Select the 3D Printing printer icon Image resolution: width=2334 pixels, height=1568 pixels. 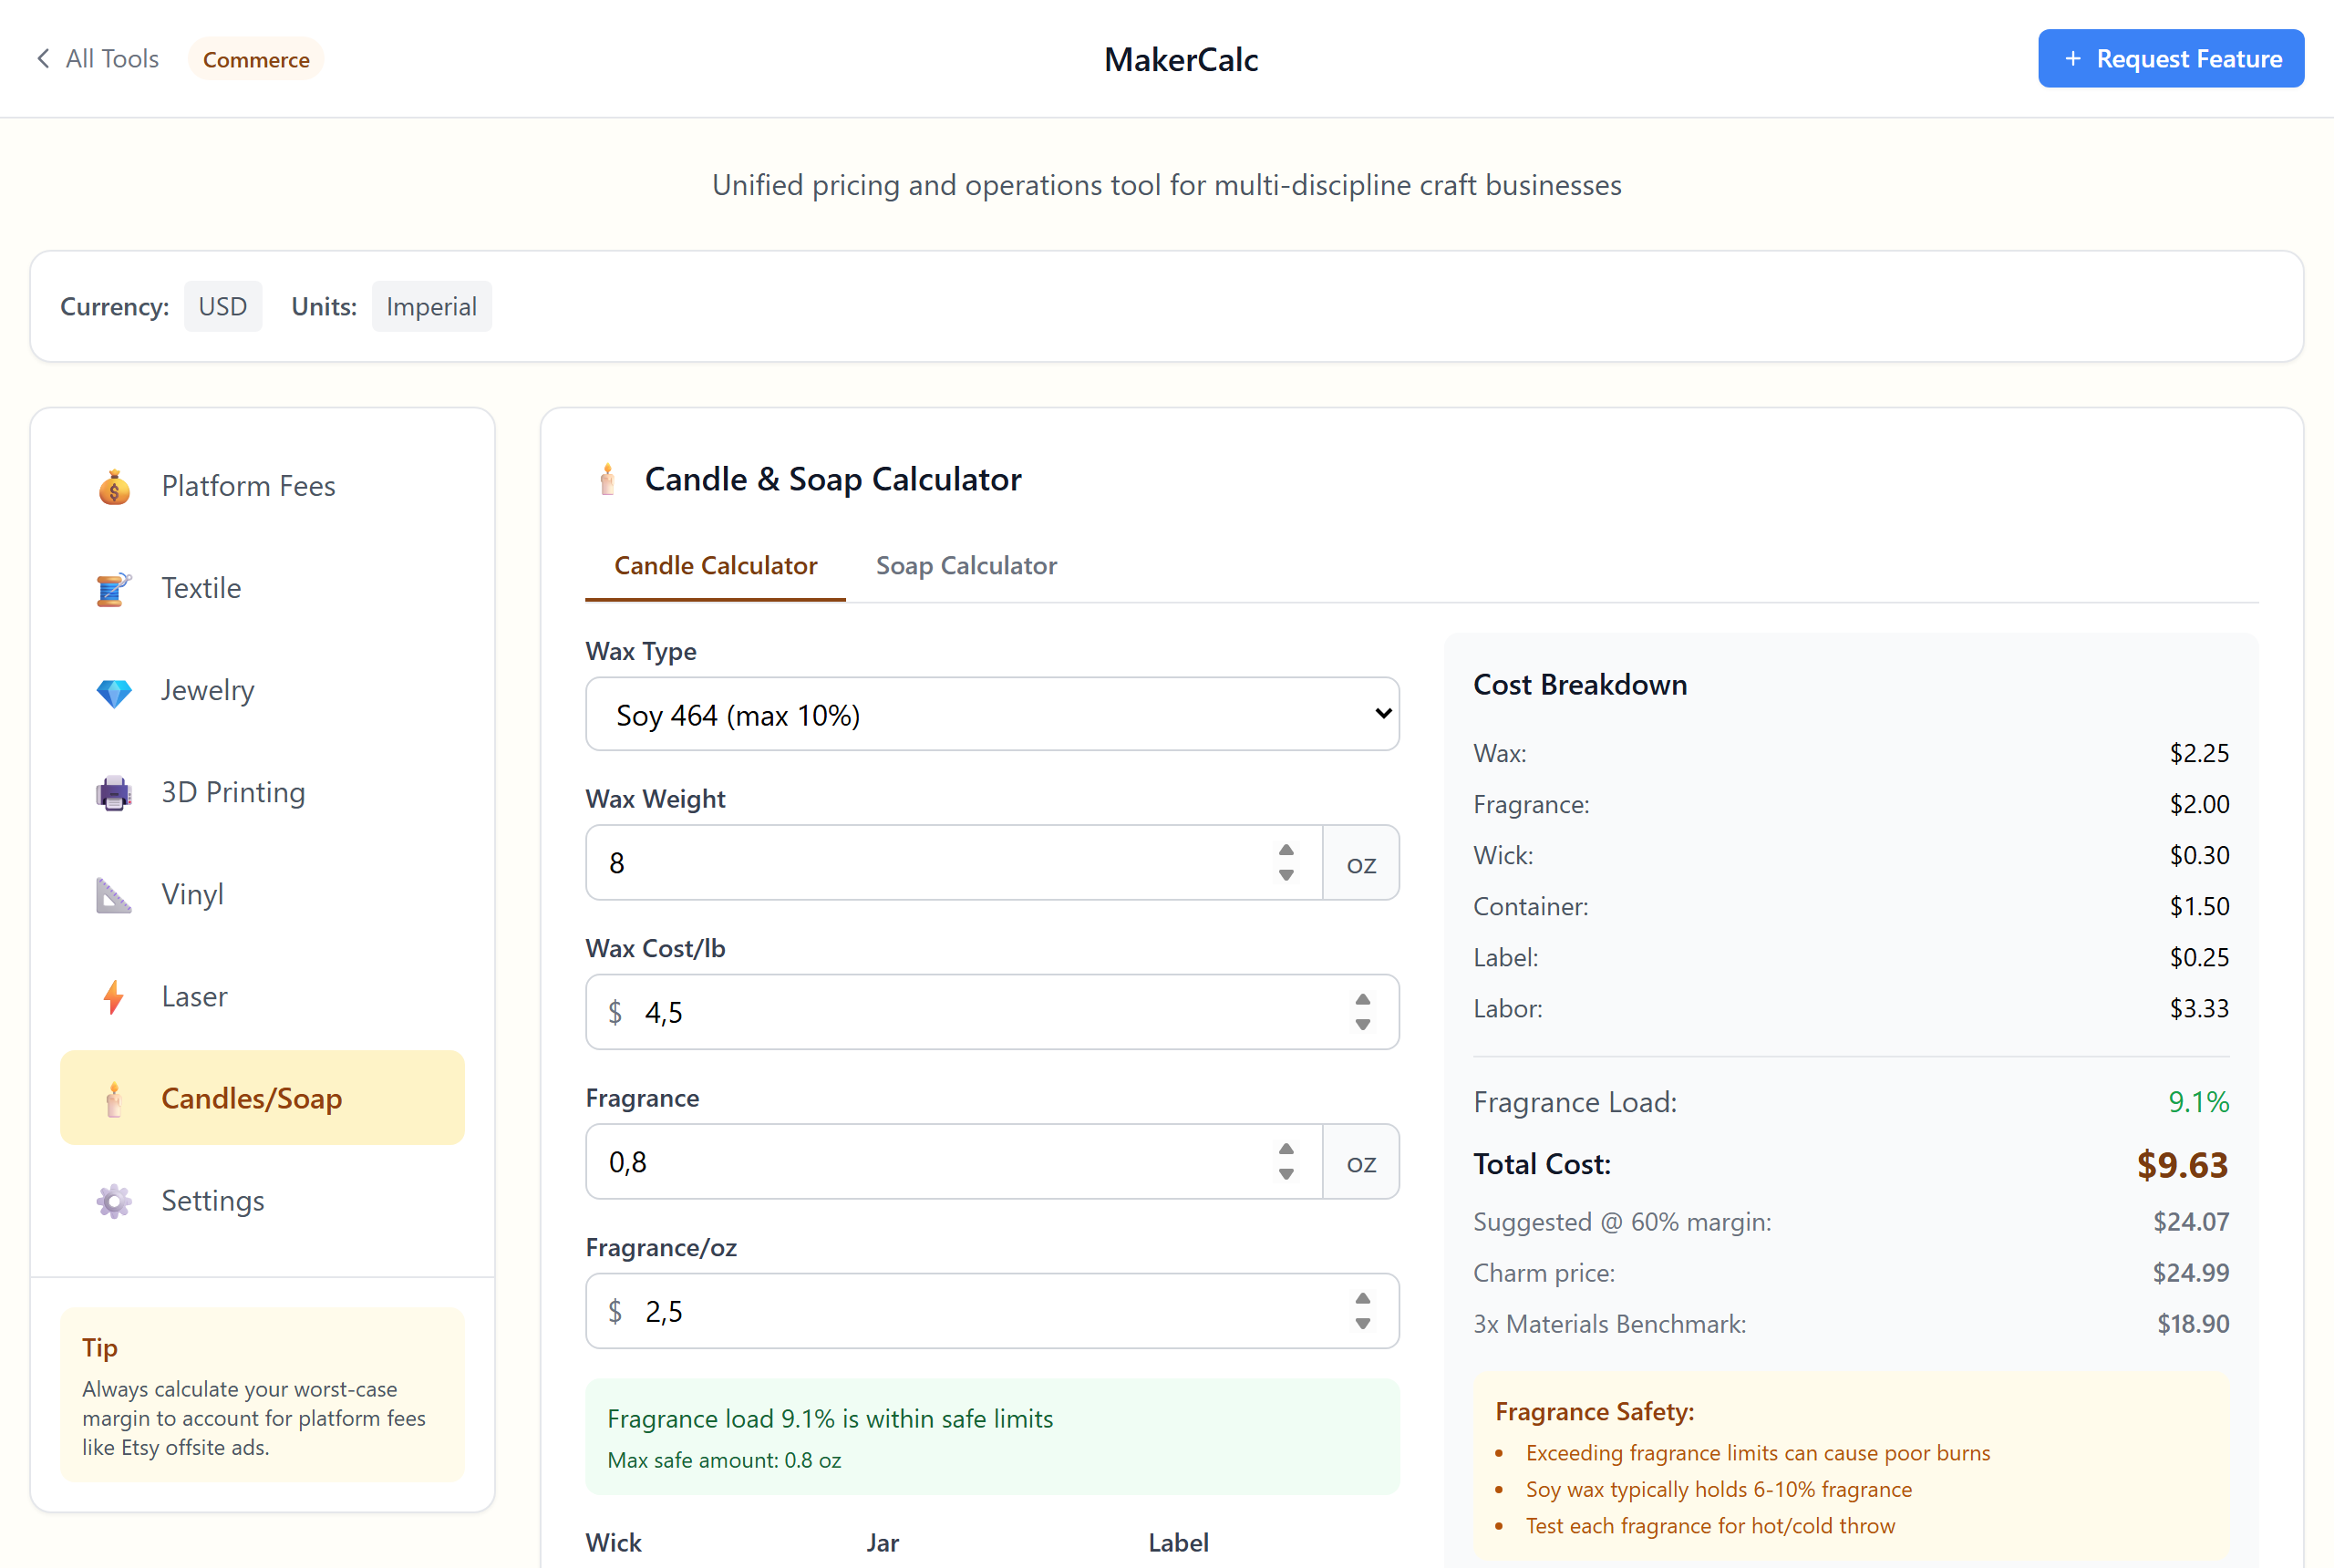[113, 793]
